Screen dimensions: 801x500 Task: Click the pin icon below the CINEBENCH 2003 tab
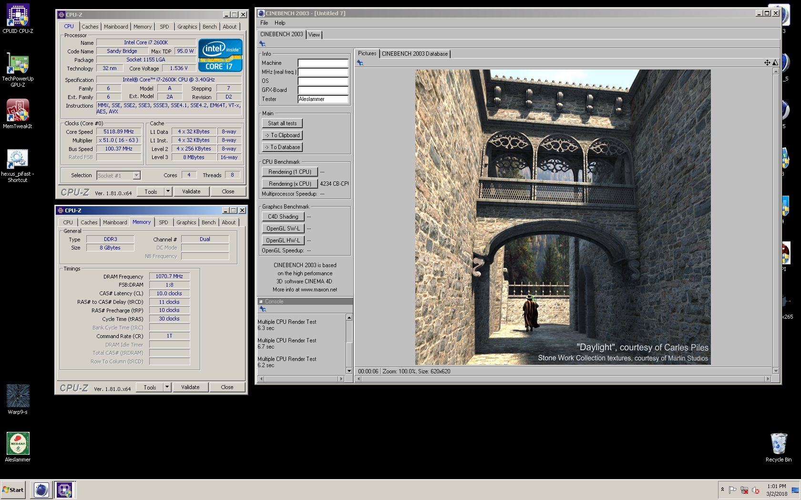click(262, 44)
